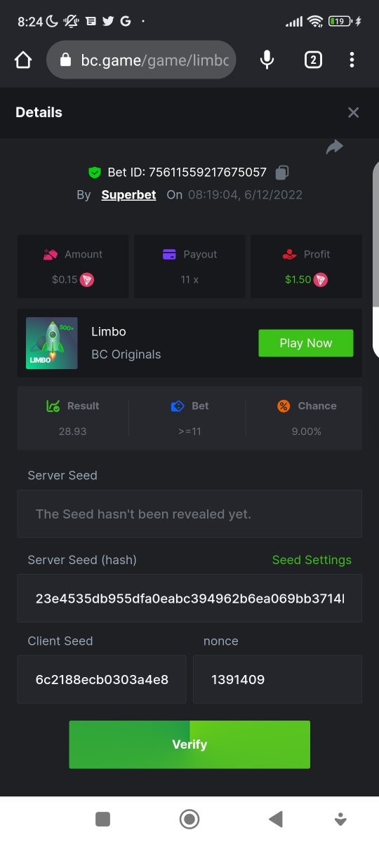
Task: Close the Details panel
Action: pos(354,112)
